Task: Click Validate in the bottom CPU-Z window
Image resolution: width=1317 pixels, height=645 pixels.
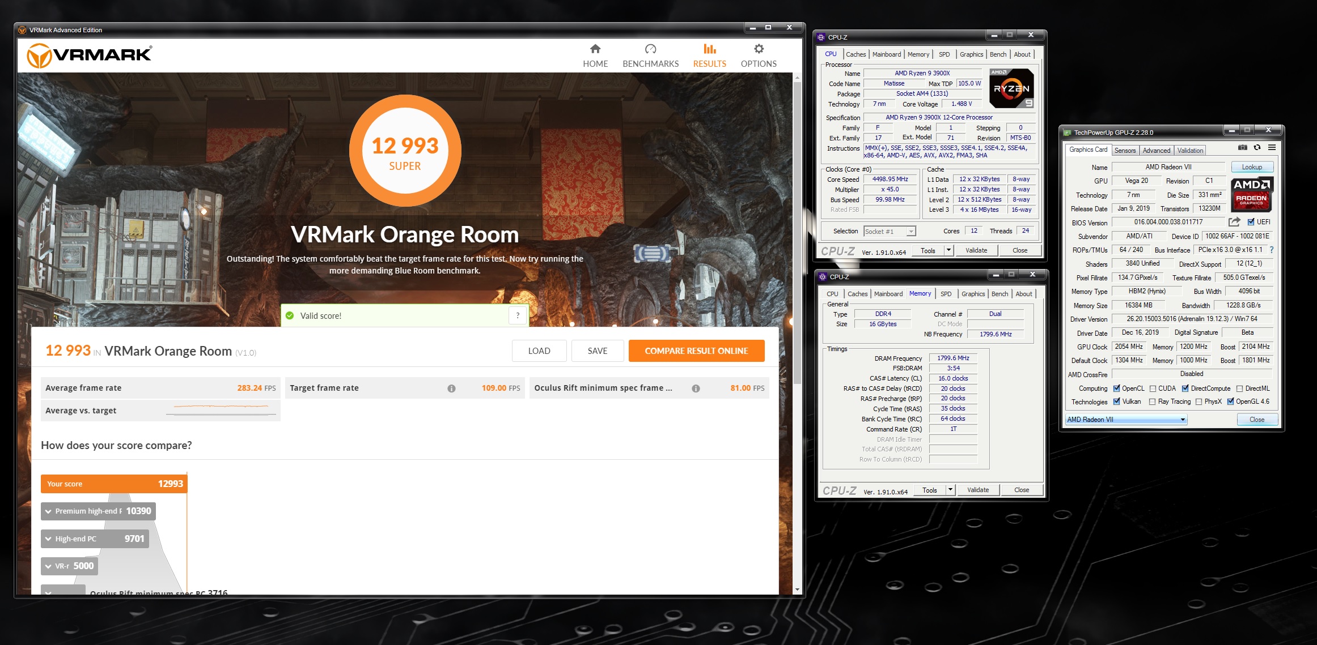Action: pyautogui.click(x=978, y=490)
